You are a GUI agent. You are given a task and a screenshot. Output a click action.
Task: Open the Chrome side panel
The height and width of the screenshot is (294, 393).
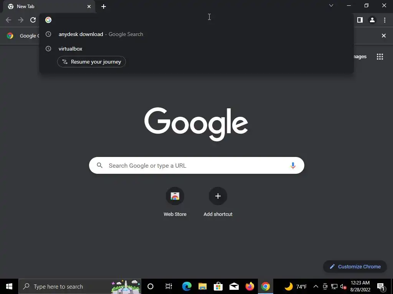tap(360, 20)
